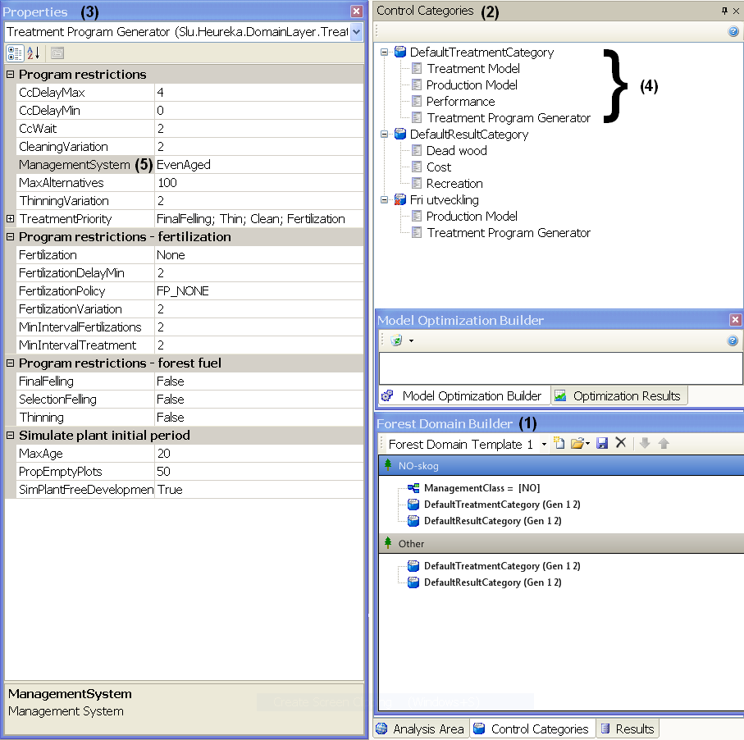Open the Treatment Program Generator object dropdown
This screenshot has height=740, width=744.
pos(357,32)
